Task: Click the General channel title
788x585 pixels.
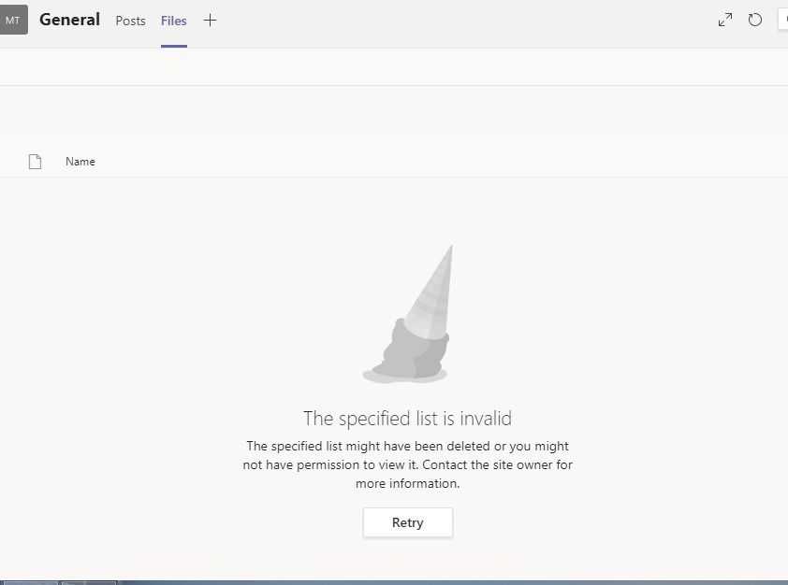Action: tap(70, 20)
